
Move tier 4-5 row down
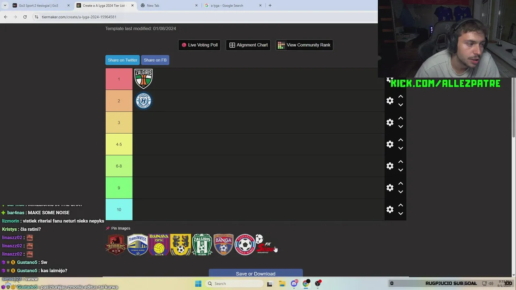[401, 148]
